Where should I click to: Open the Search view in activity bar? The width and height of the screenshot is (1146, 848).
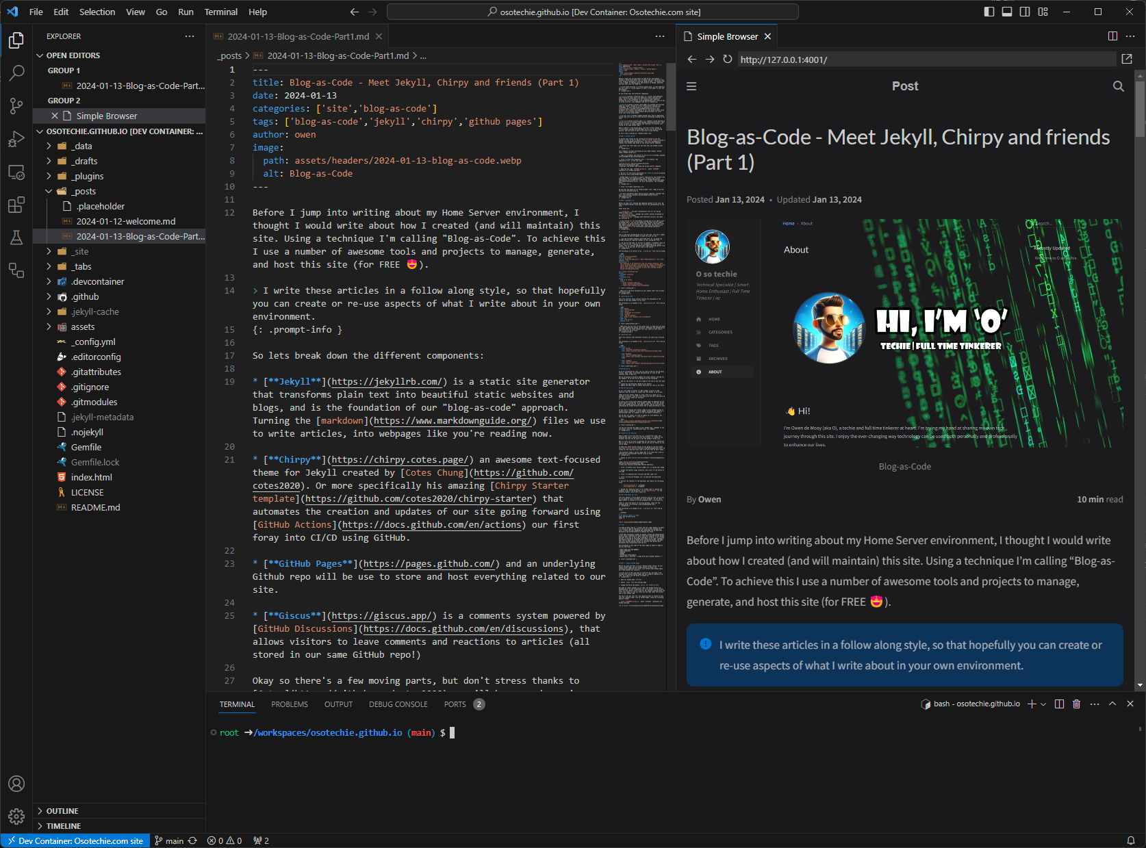pyautogui.click(x=16, y=73)
